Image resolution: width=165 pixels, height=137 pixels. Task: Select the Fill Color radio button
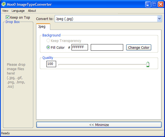tap(48, 47)
